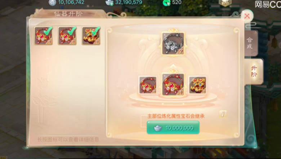The image size is (281, 159).
Task: View the grey rank 2 bracelet result
Action: click(173, 43)
